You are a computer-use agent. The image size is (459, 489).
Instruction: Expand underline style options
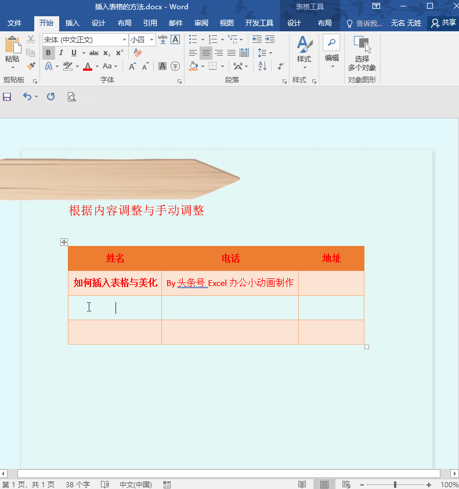click(84, 53)
